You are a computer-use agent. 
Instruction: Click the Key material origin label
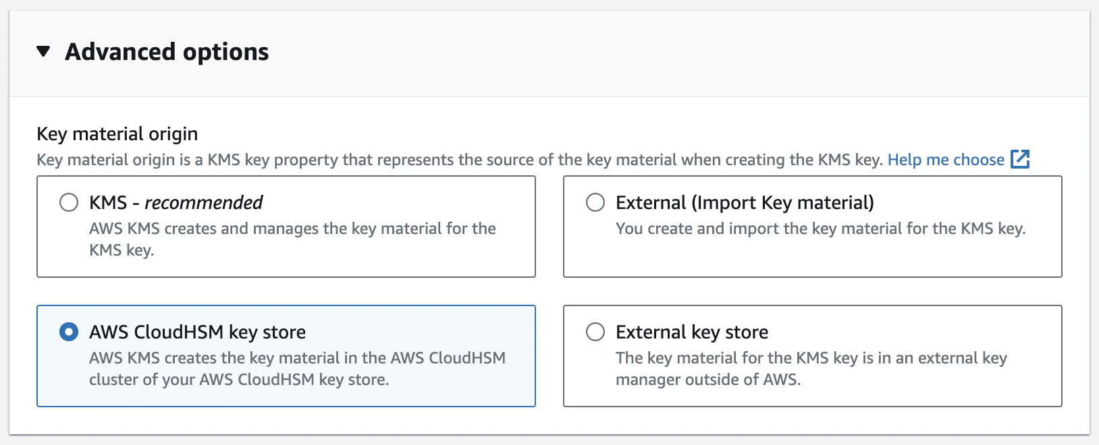[117, 133]
